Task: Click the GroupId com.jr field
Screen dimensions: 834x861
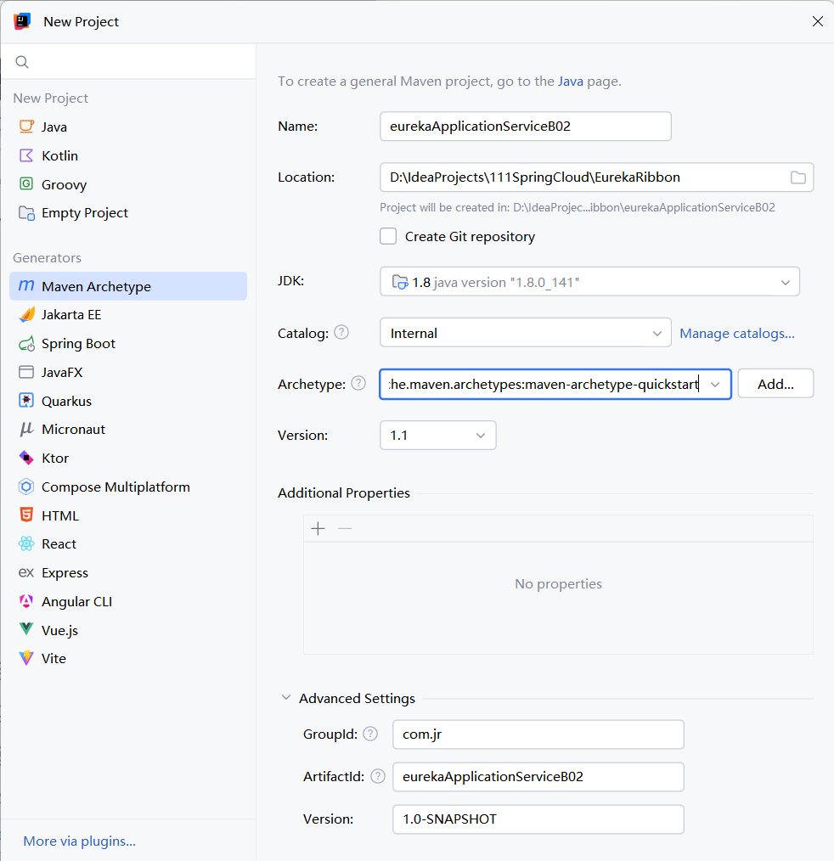Action: [538, 734]
